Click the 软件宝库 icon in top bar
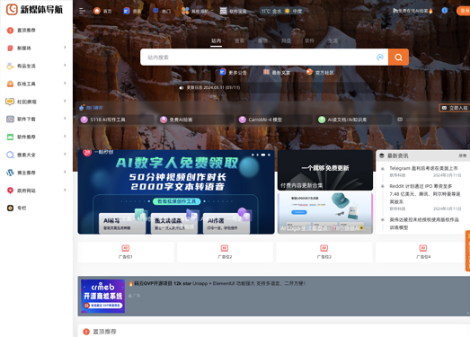Viewport: 470px width, 337px height. (x=223, y=11)
